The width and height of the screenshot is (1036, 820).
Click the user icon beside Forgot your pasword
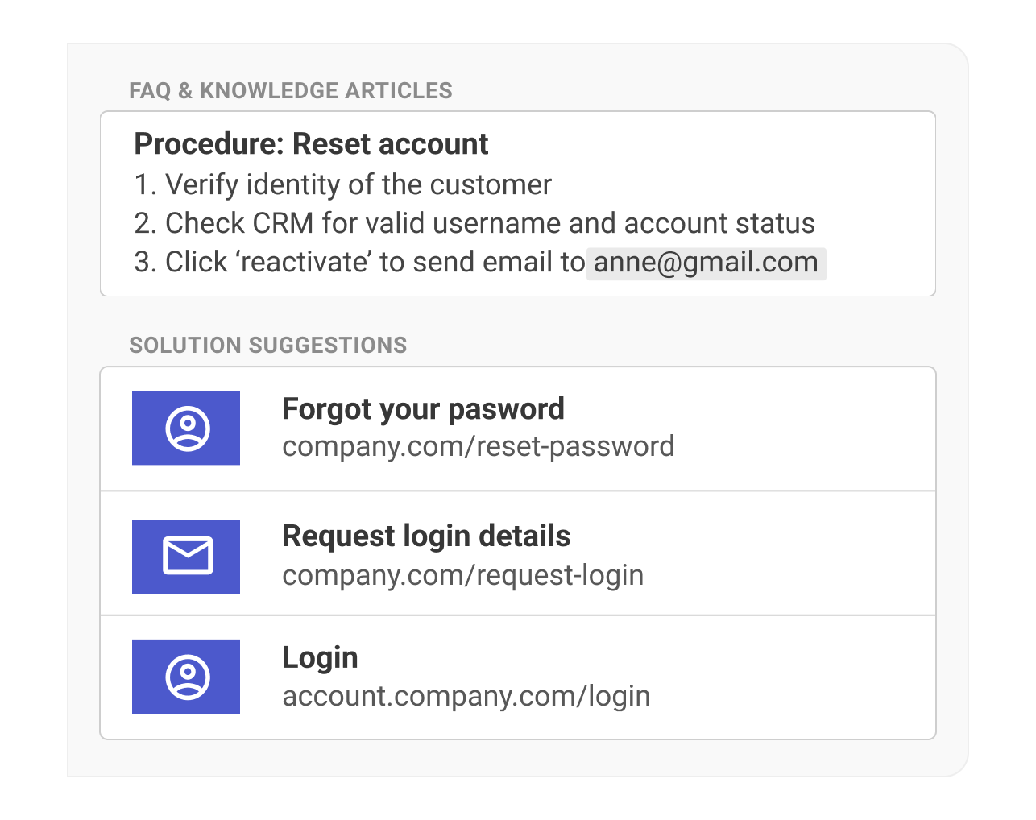click(186, 428)
